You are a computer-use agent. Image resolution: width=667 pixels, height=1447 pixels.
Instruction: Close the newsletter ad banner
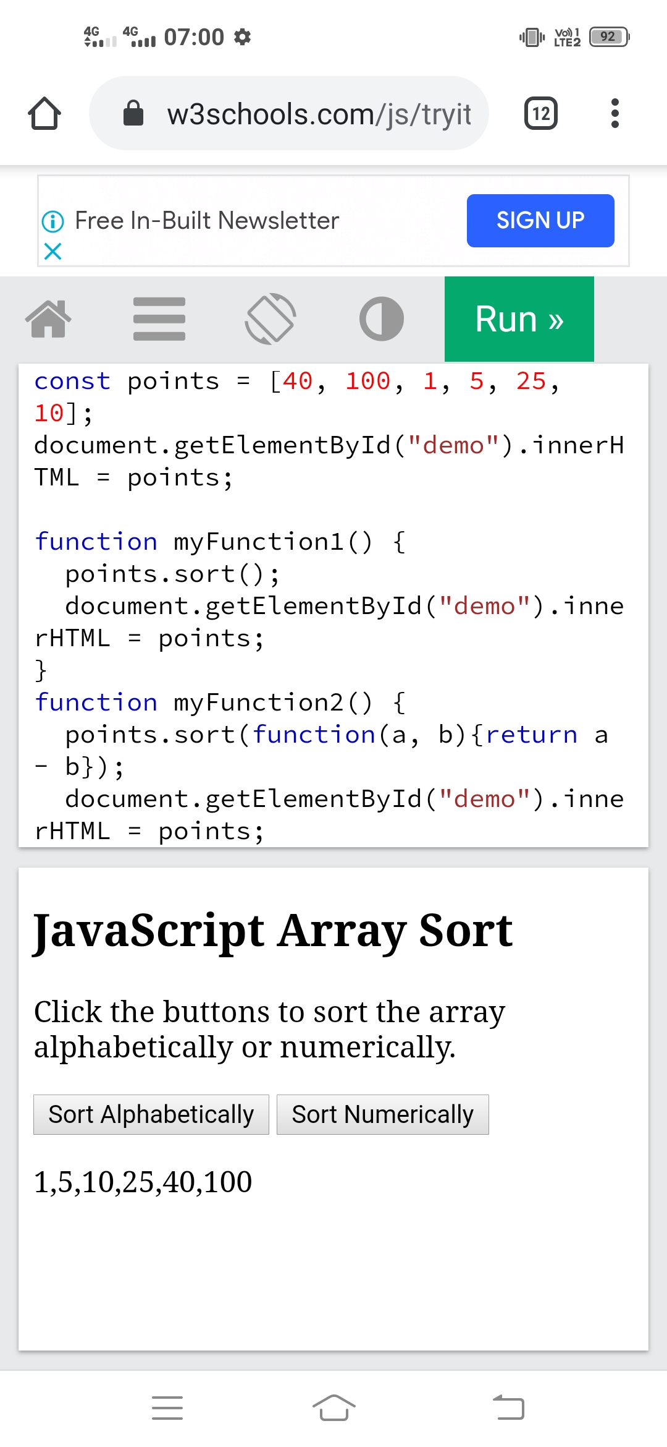[x=53, y=251]
